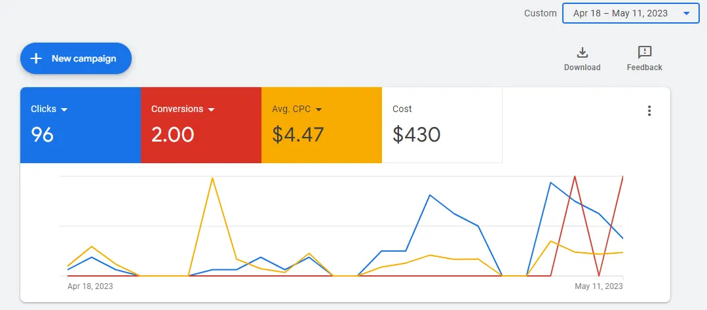Select the yellow Avg. CPC metric card
The image size is (707, 310).
tap(322, 125)
